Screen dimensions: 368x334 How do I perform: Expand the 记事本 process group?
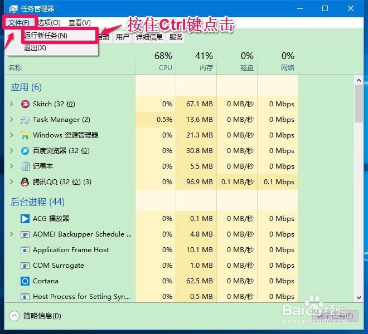(x=12, y=166)
